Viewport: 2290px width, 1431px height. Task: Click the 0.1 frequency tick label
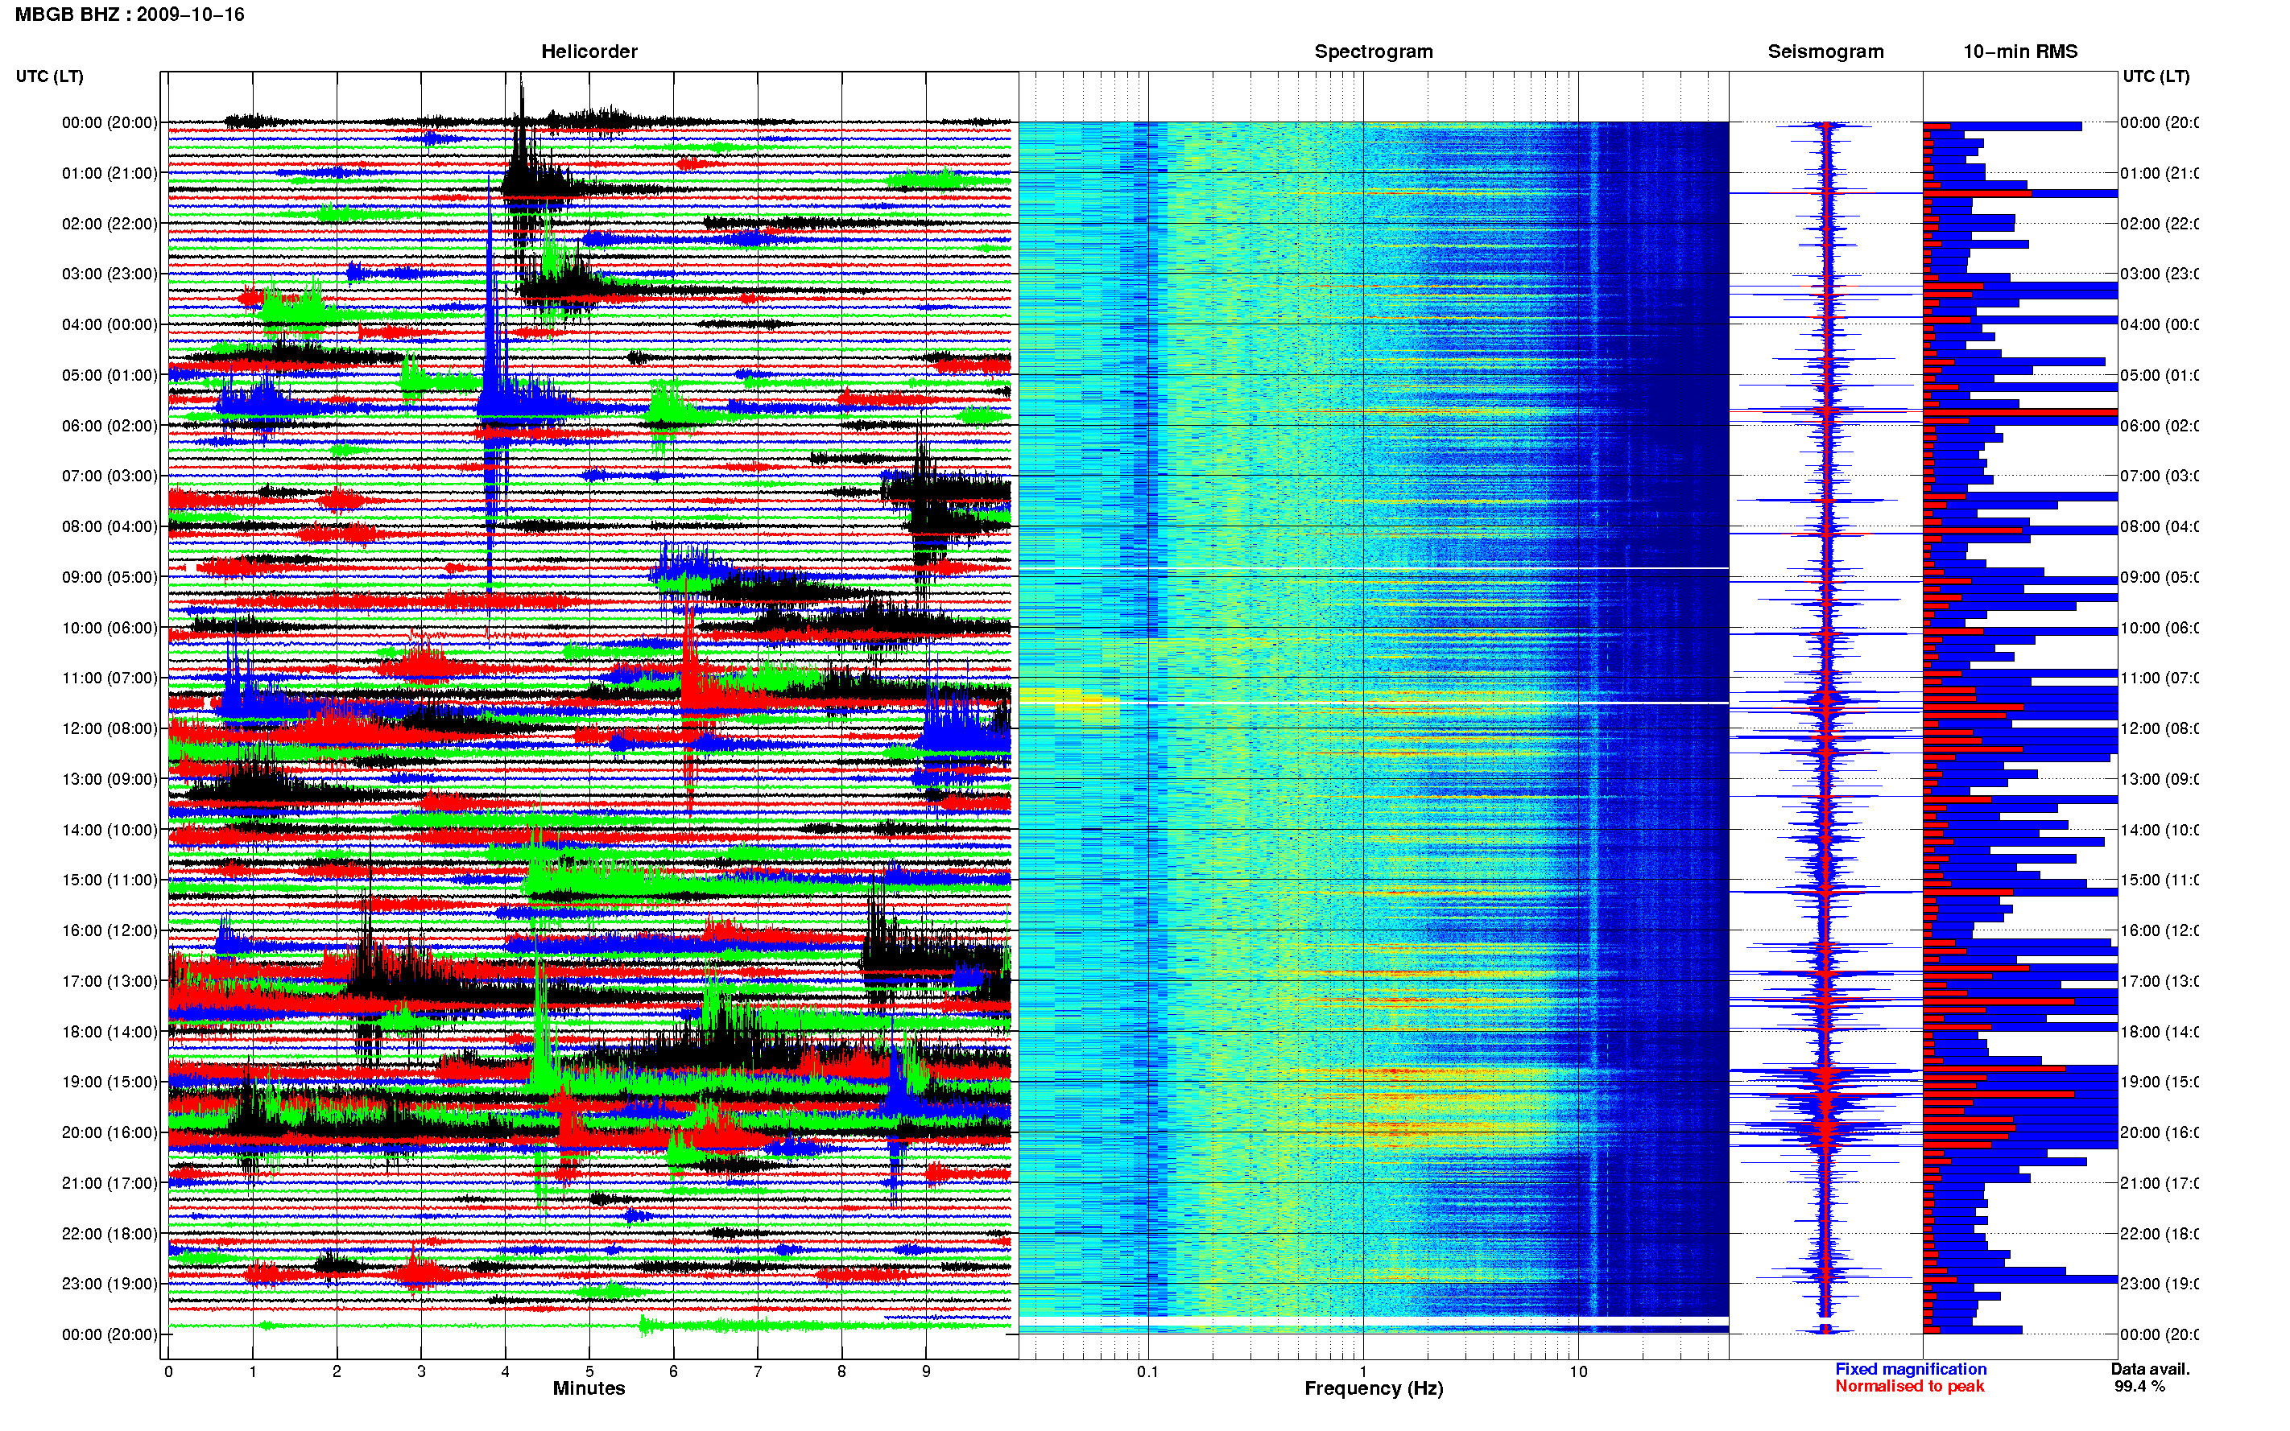tap(1147, 1371)
